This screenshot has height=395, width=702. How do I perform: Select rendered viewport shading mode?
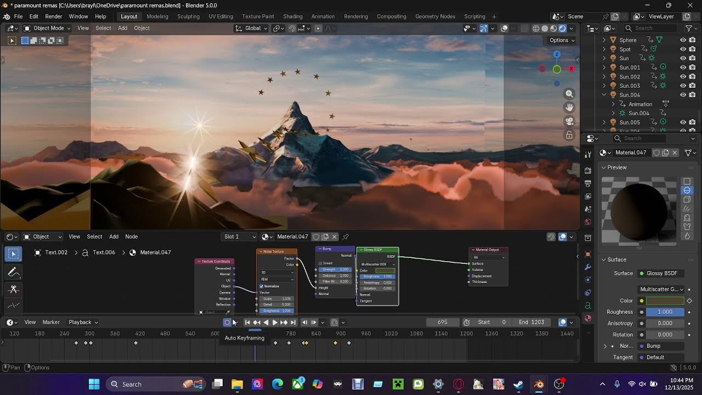point(562,28)
